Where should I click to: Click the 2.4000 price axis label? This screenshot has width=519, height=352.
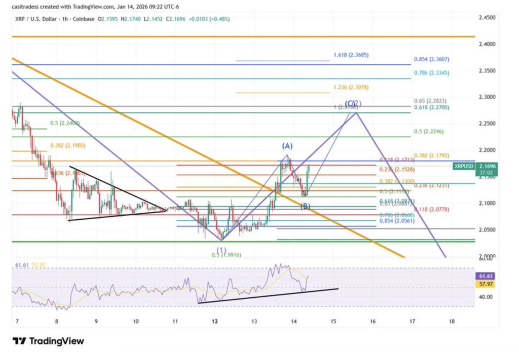488,45
